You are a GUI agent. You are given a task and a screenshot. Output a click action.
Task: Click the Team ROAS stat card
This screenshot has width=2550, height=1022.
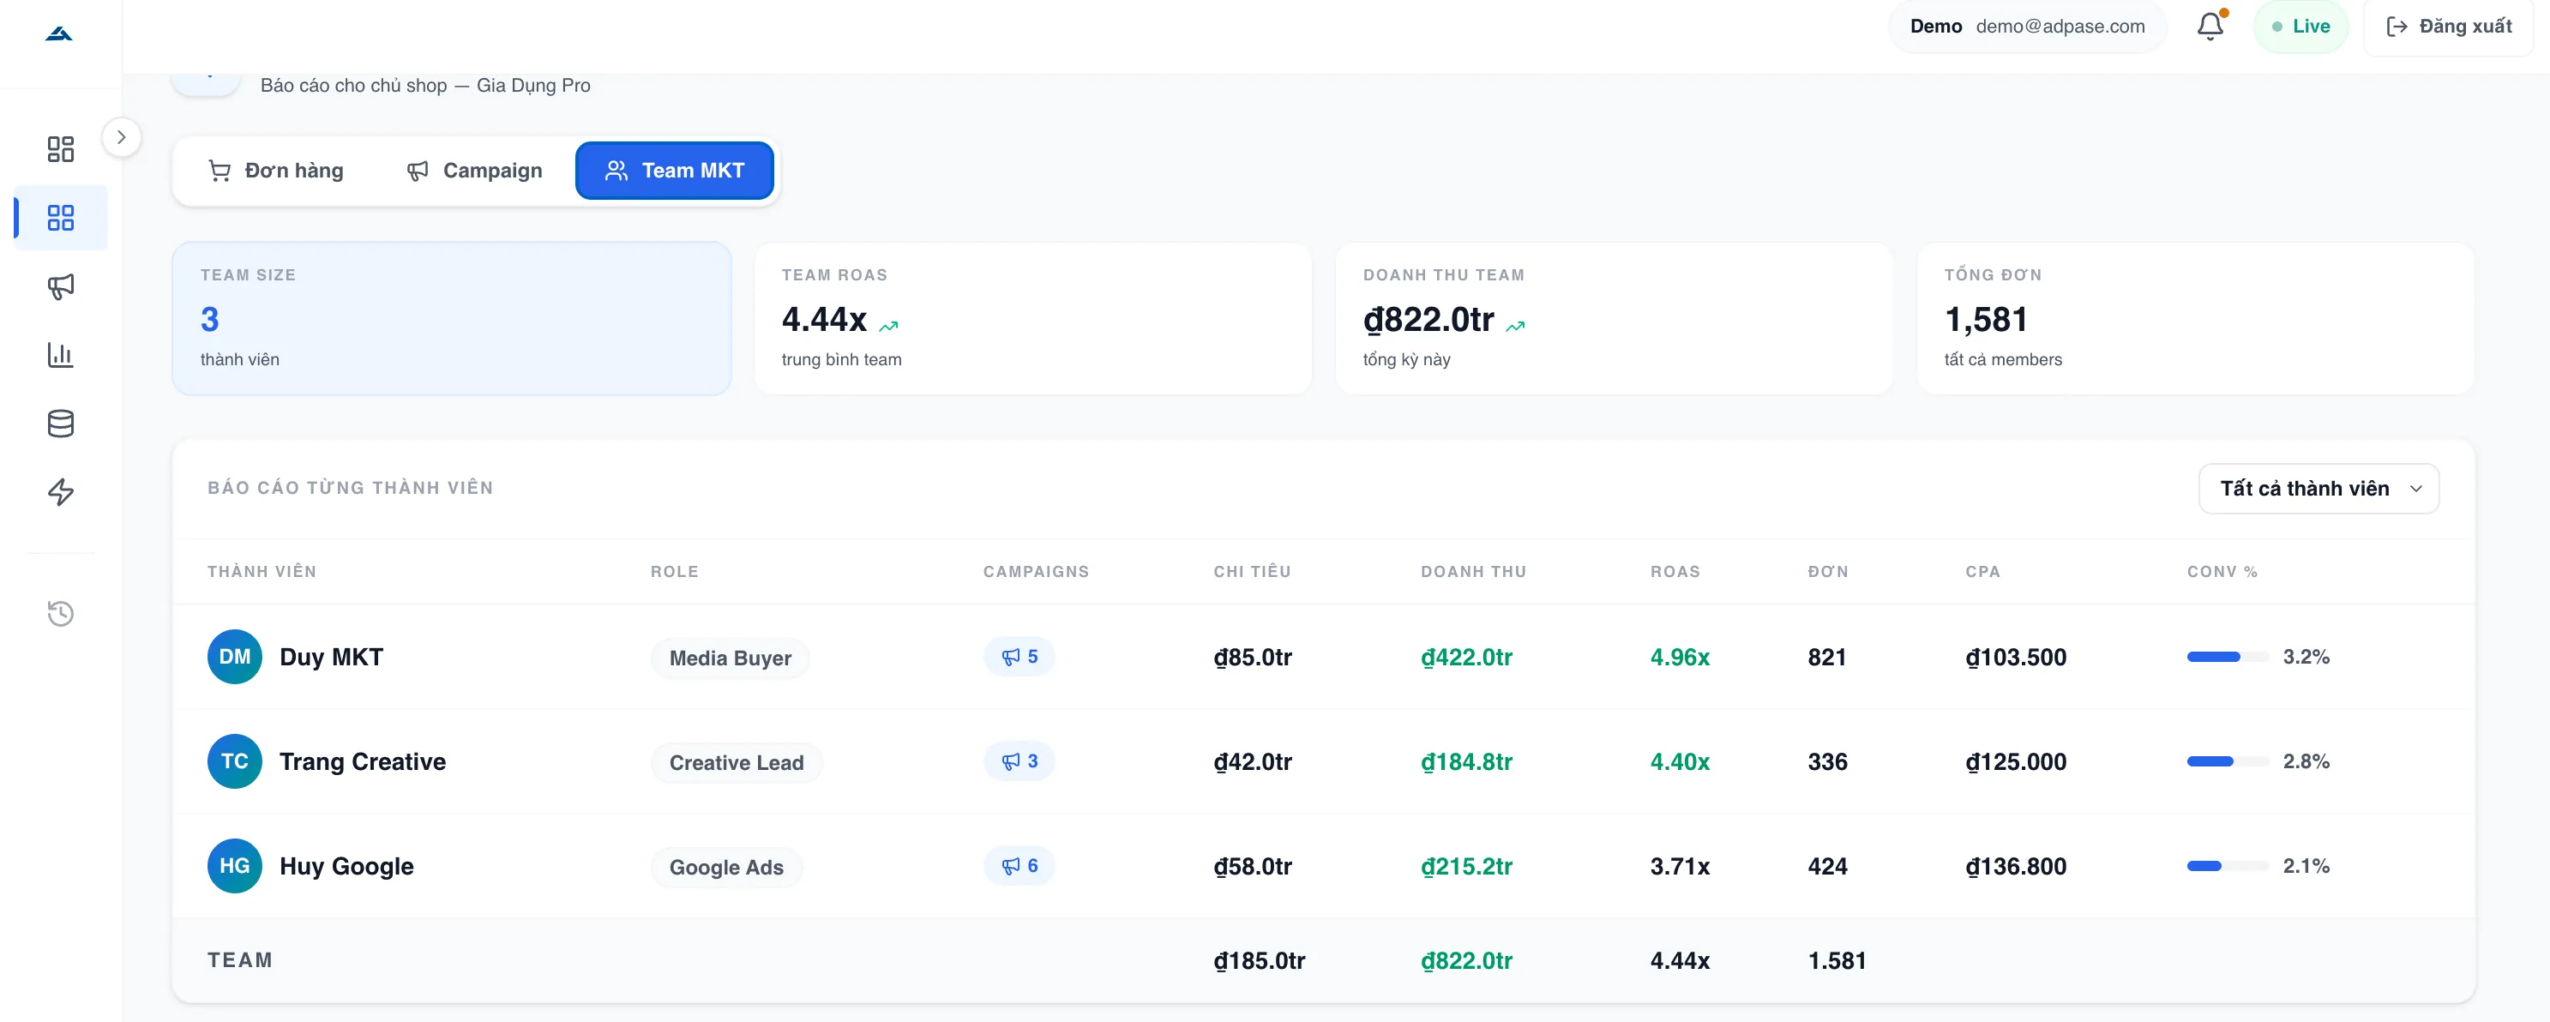point(1032,318)
